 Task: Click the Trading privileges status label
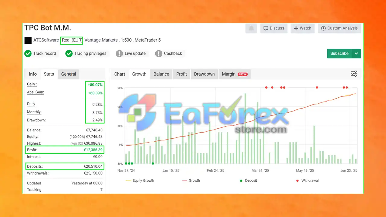click(x=90, y=54)
